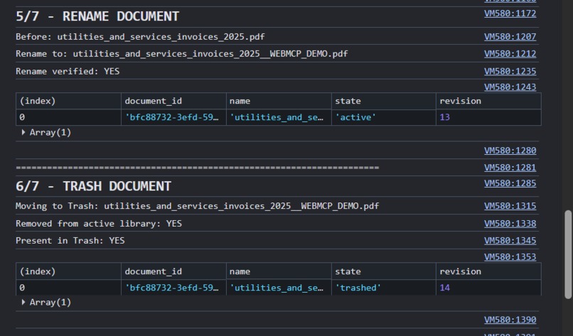Click 'name' header in trash table
This screenshot has width=573, height=336.
(x=279, y=271)
